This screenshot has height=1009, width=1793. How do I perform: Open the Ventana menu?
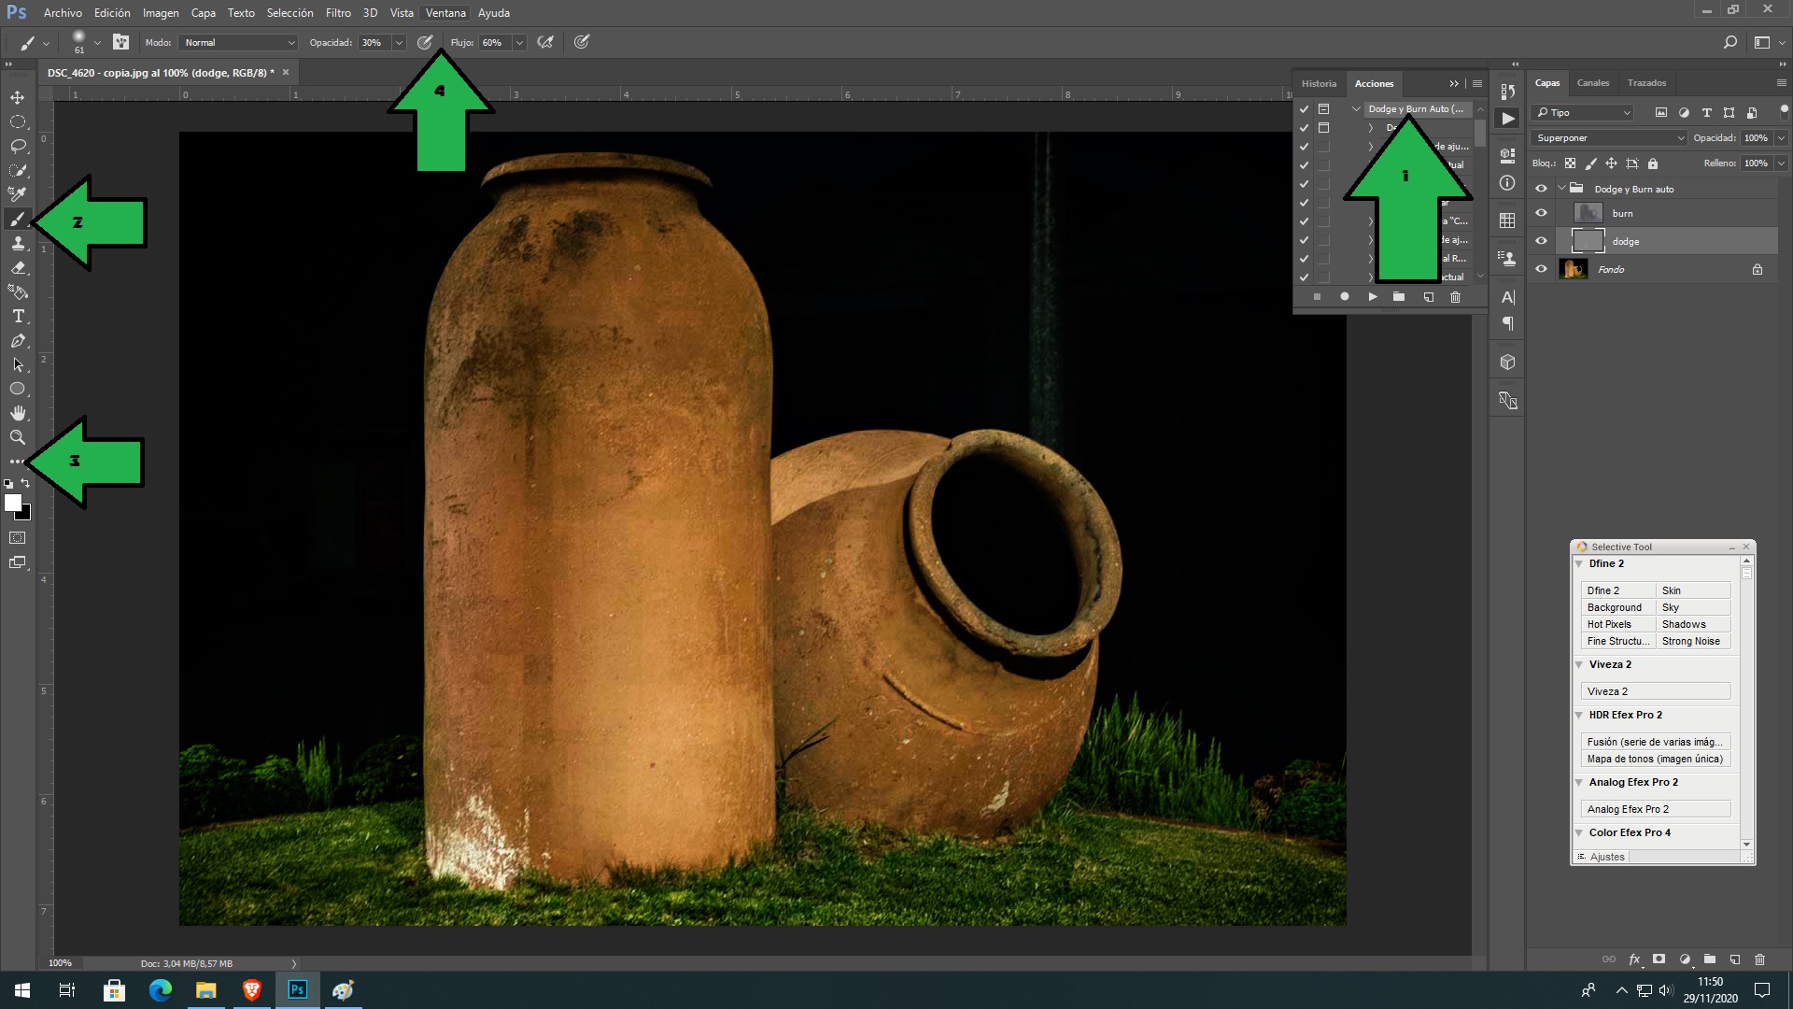[x=445, y=13]
